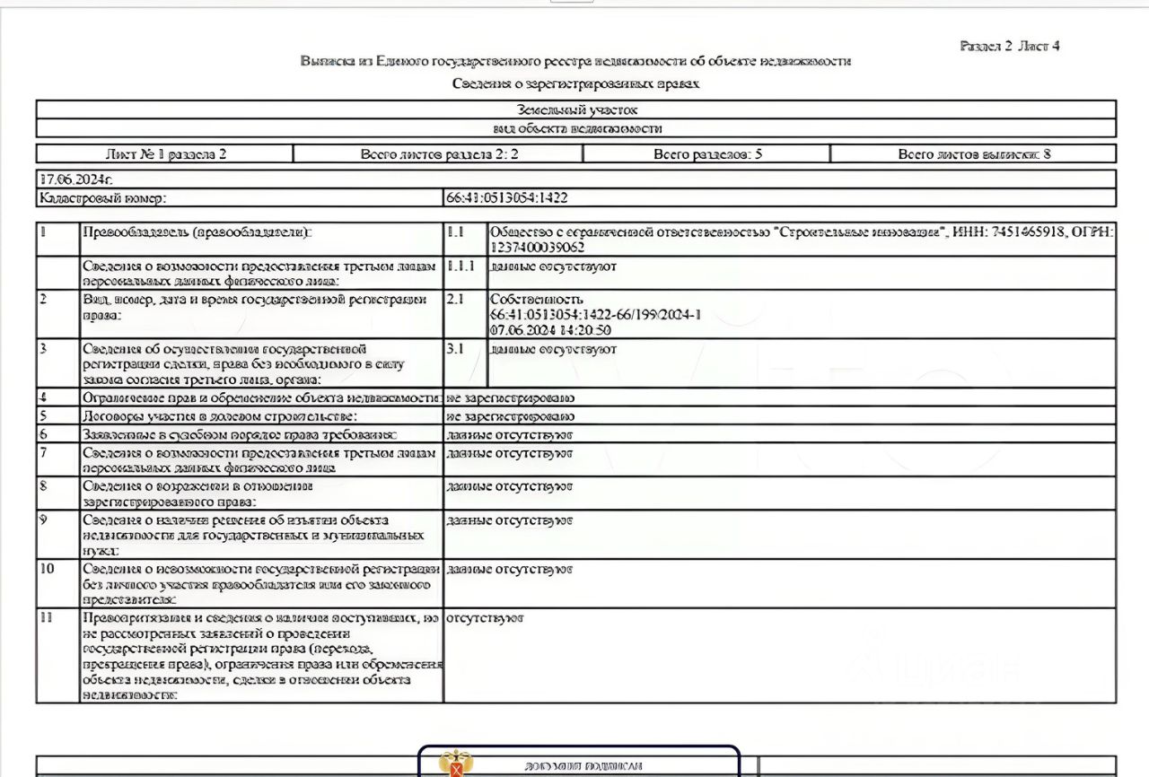Select the "Кадастровый номер:" label

coord(103,198)
